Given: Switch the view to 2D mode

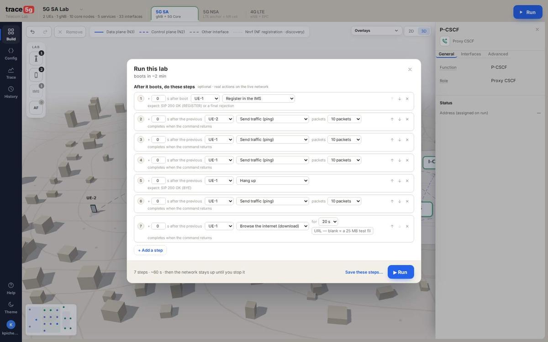Looking at the screenshot, I should pos(411,31).
